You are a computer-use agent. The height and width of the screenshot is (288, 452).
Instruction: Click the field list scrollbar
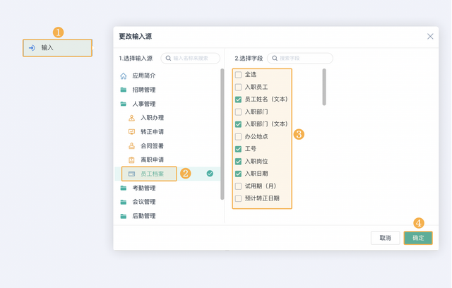point(324,86)
